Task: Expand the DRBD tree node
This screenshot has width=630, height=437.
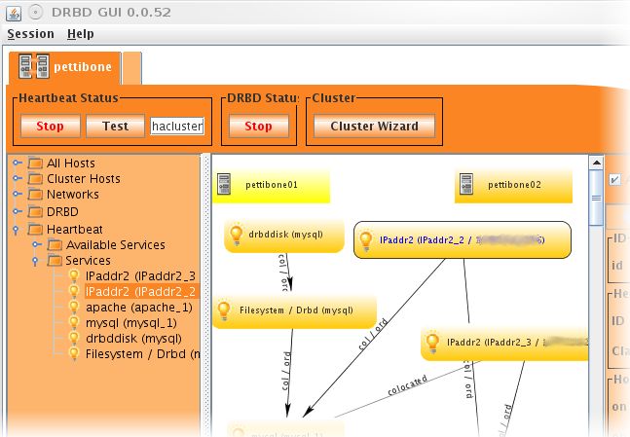Action: (17, 211)
